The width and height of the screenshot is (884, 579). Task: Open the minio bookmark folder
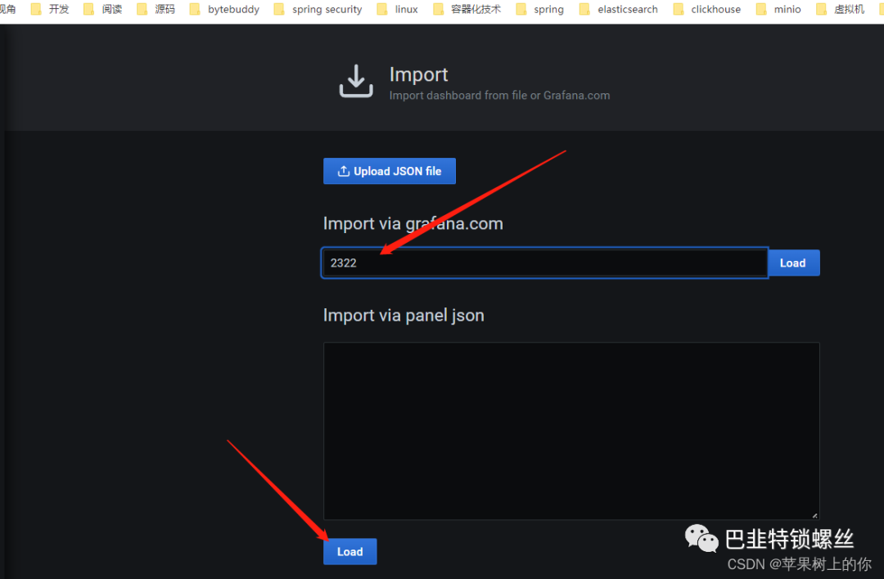tap(778, 10)
